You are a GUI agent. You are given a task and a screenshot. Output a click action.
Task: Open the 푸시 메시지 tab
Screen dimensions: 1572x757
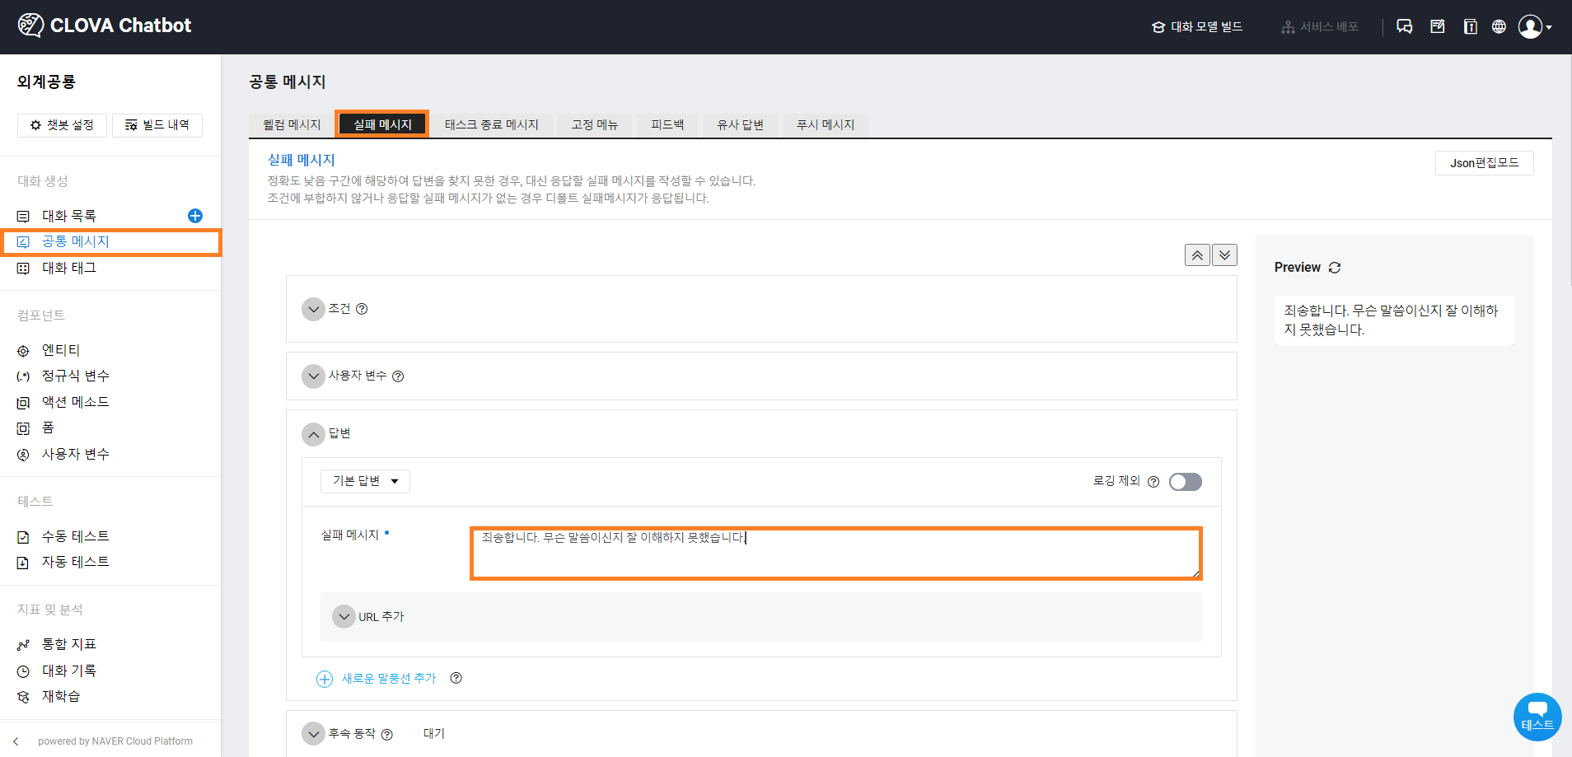(x=826, y=124)
